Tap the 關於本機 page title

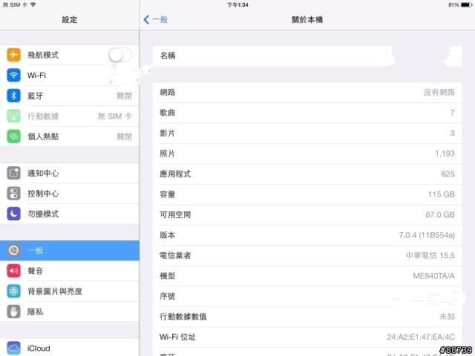[307, 20]
